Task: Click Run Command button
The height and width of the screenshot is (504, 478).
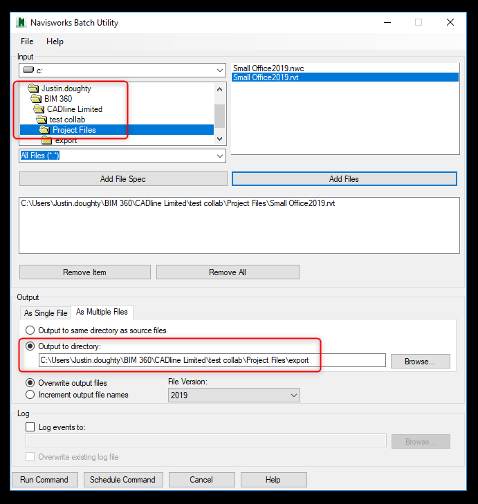Action: click(x=45, y=480)
